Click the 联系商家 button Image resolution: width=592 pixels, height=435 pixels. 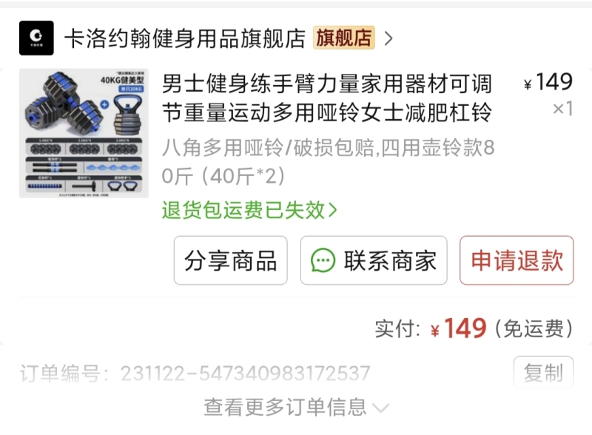374,260
